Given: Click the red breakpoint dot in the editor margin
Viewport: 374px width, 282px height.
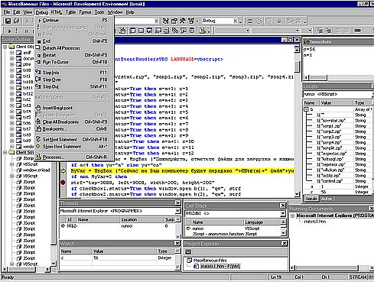Looking at the screenshot, I should coord(63,183).
